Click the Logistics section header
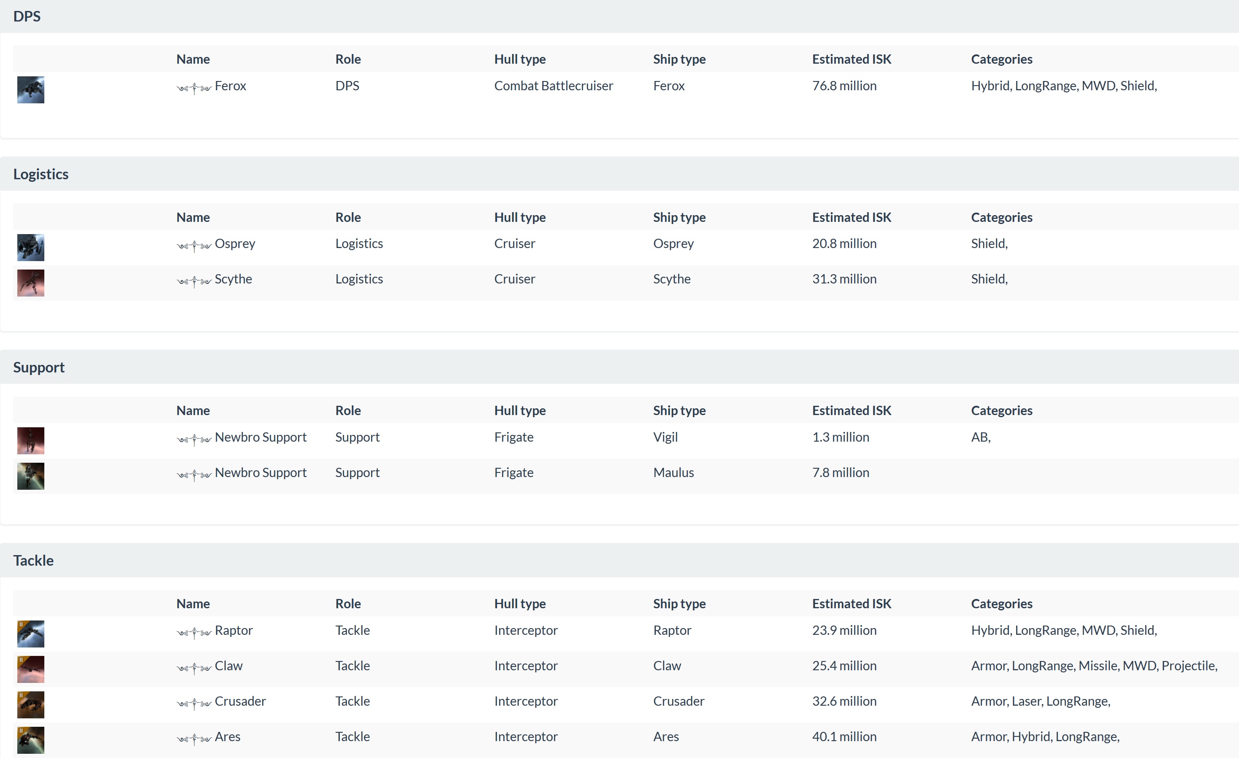The width and height of the screenshot is (1239, 758). pos(41,174)
